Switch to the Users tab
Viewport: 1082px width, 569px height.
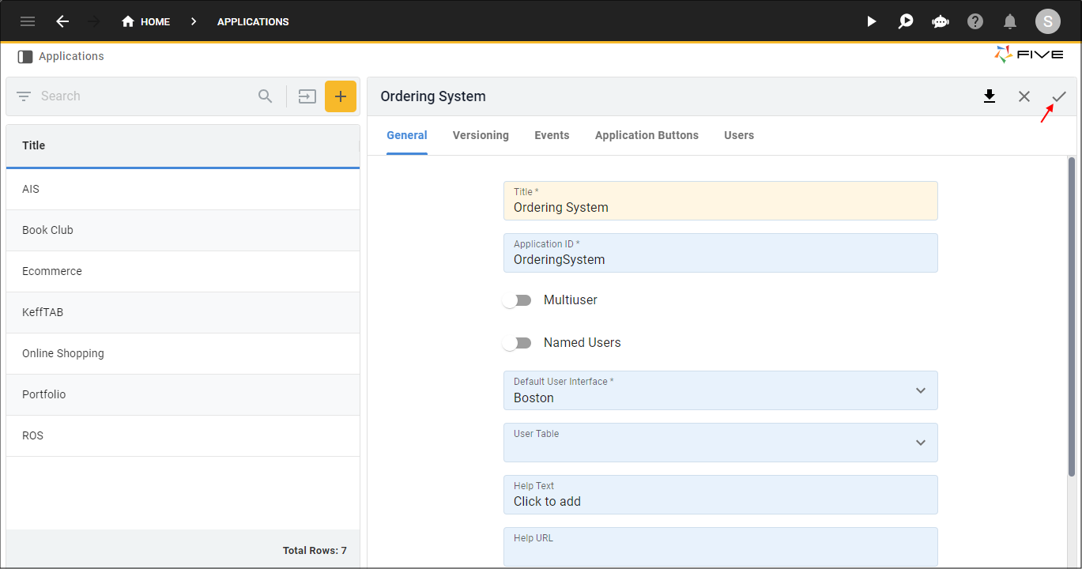739,135
